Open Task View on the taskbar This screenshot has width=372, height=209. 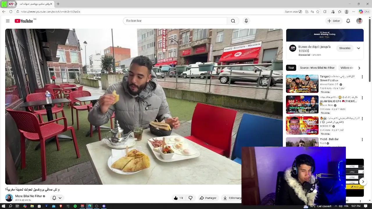click(17, 206)
